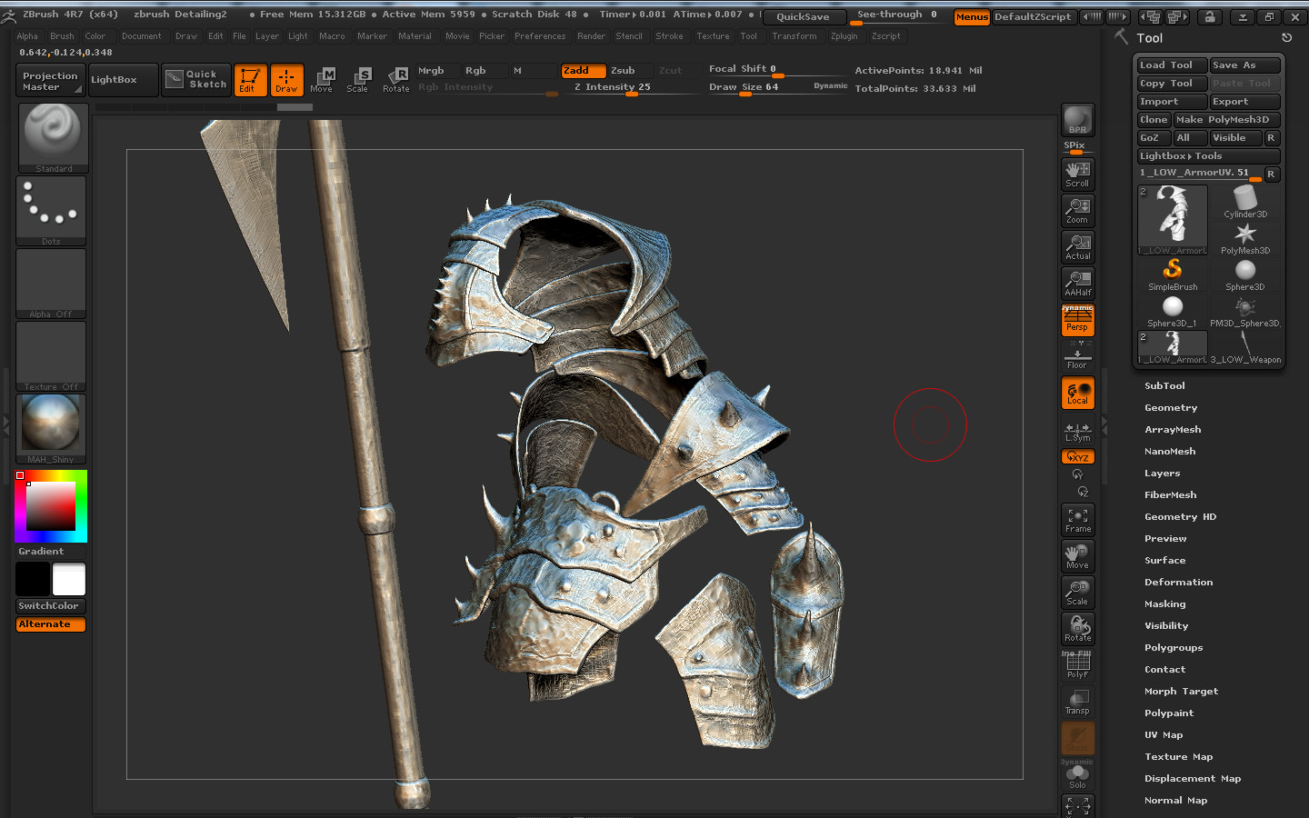The width and height of the screenshot is (1309, 818).
Task: Click the Actual size icon
Action: coord(1077,247)
